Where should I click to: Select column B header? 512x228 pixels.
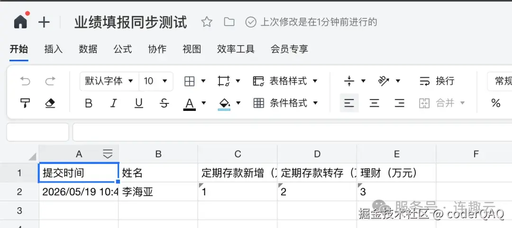(x=158, y=154)
